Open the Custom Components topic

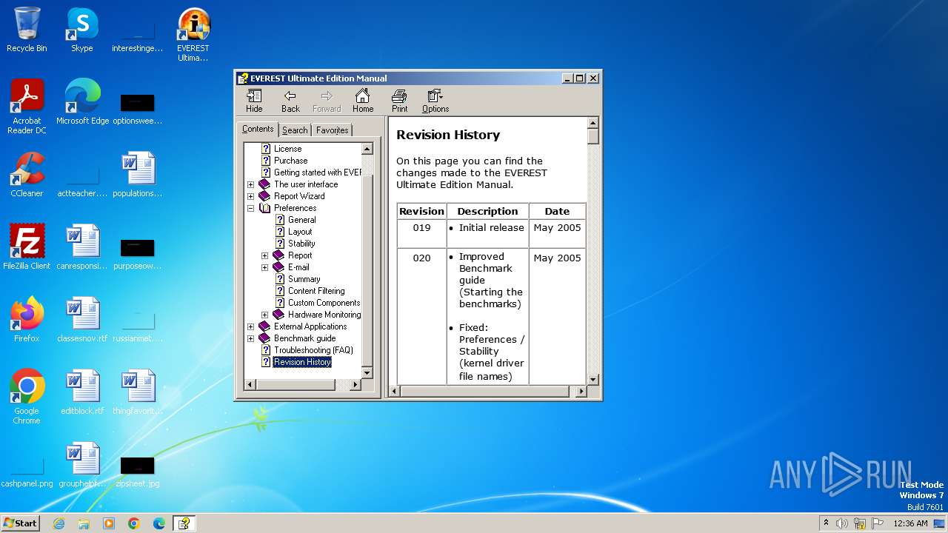point(324,303)
